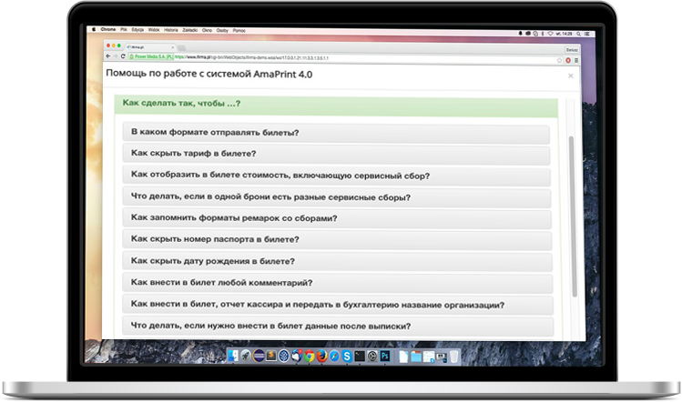Close the firma.pl browser tab

tap(173, 47)
